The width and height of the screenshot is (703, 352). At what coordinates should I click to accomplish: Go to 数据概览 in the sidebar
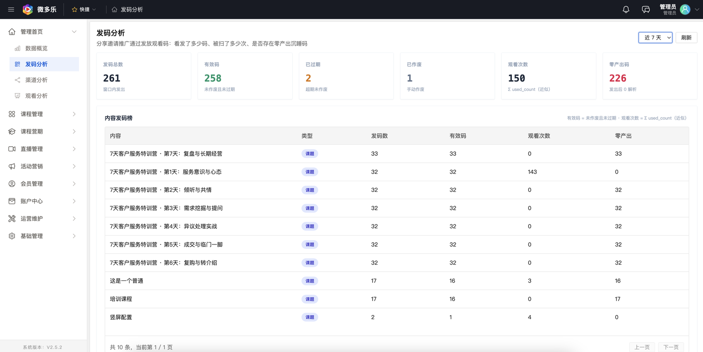[x=44, y=48]
